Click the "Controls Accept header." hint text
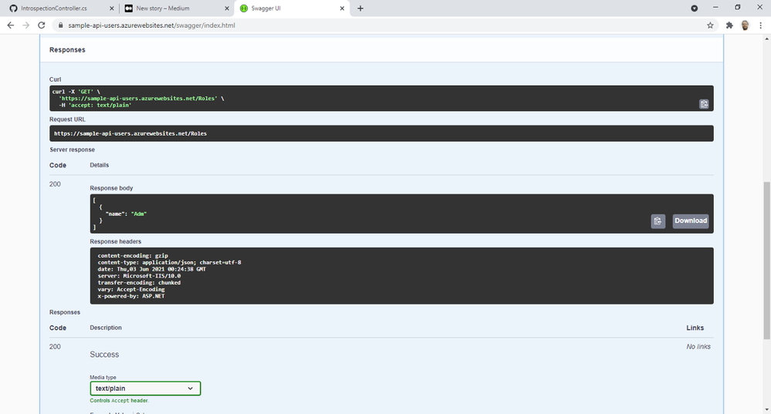 pyautogui.click(x=119, y=401)
